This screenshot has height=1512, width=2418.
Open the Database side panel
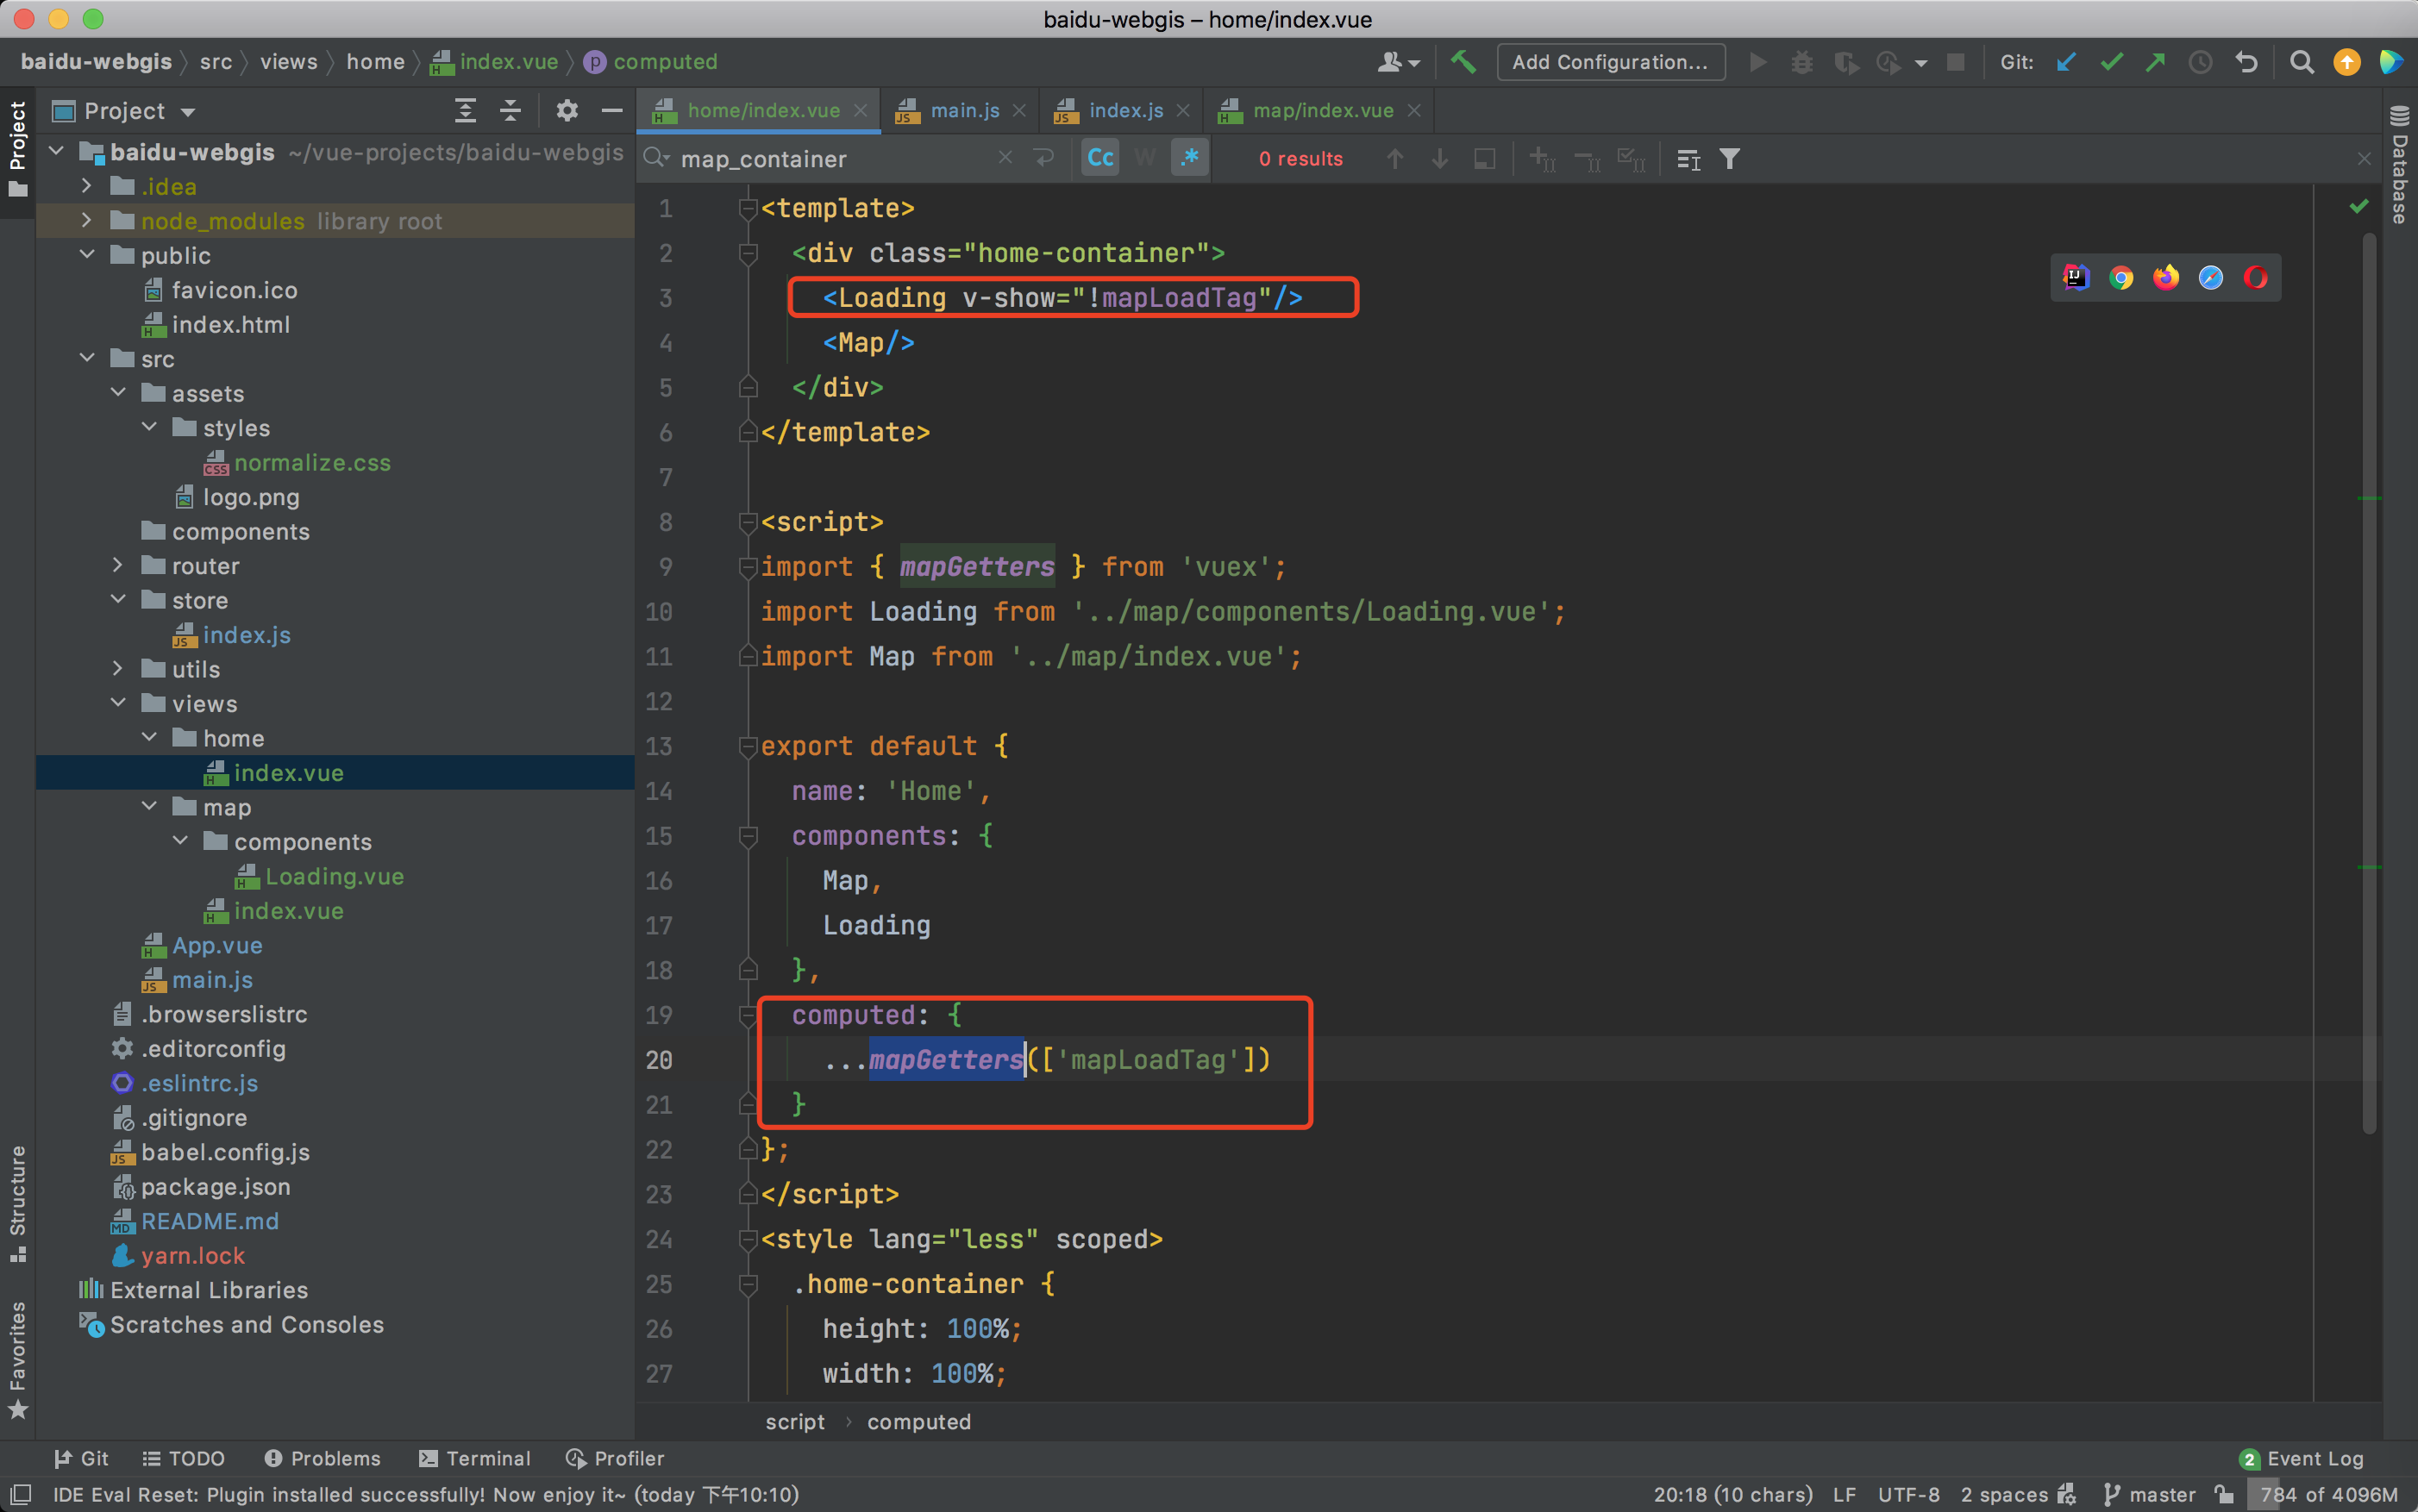[x=2400, y=165]
